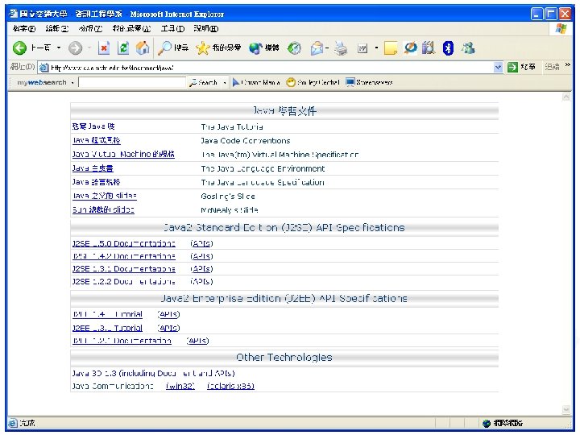The height and width of the screenshot is (435, 580).
Task: Open the 'Sun 總裁的 slides' link
Action: [103, 209]
